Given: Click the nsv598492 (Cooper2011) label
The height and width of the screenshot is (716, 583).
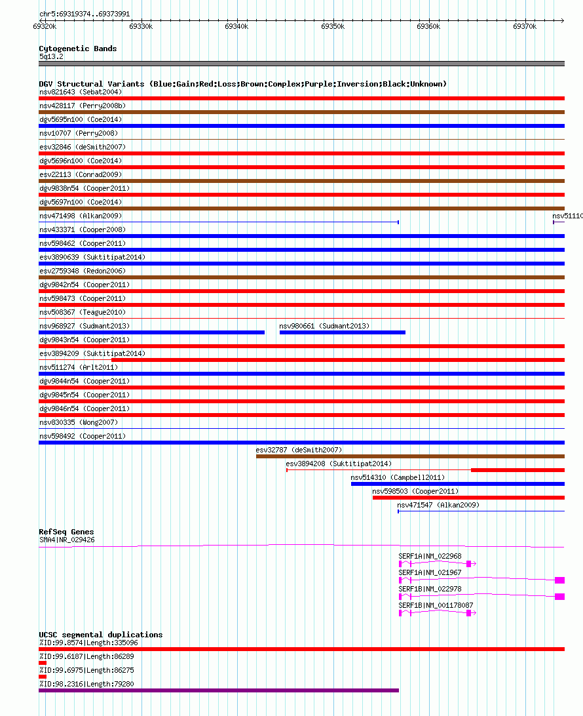Looking at the screenshot, I should click(83, 435).
